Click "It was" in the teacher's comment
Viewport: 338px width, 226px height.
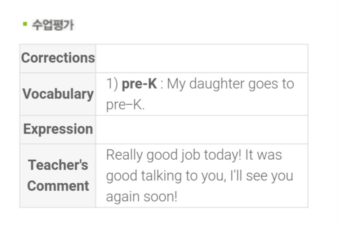click(263, 155)
